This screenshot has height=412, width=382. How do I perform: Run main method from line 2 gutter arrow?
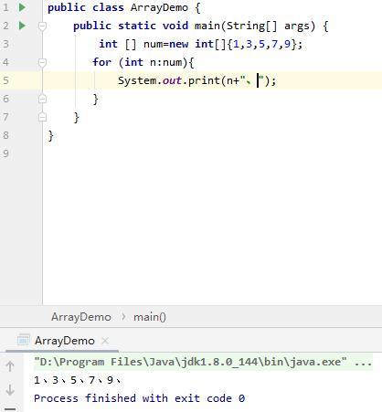coord(22,26)
